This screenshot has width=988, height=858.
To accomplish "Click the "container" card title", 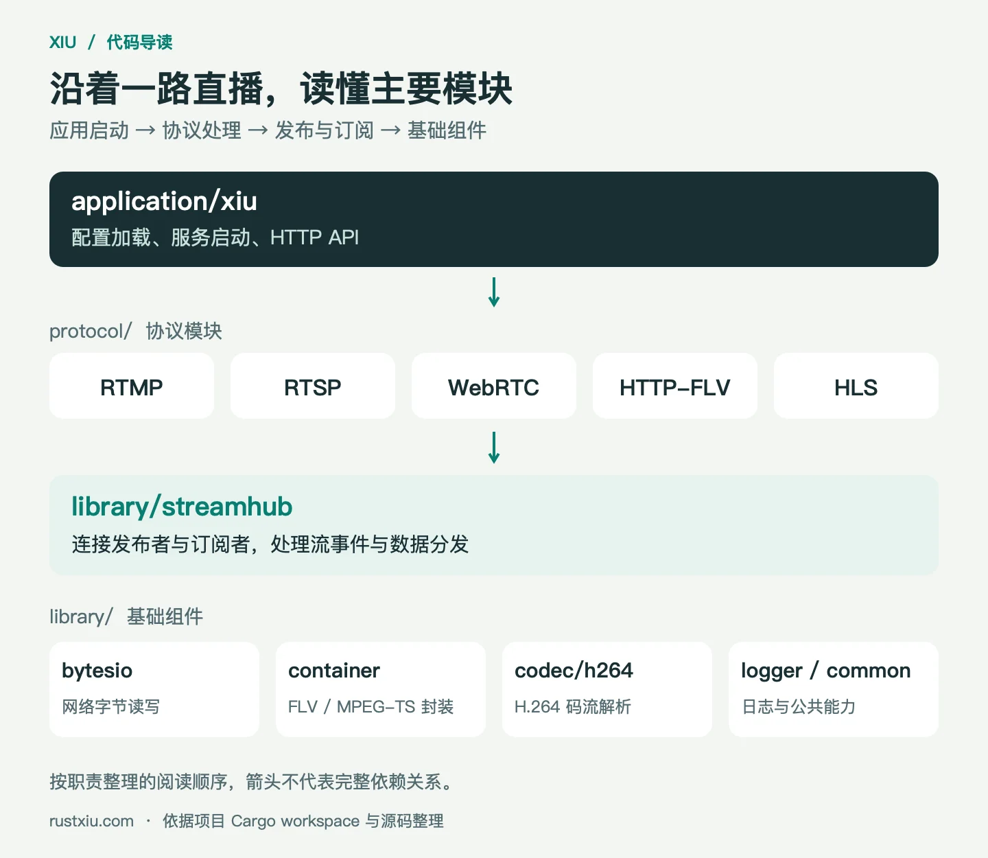I will (333, 671).
